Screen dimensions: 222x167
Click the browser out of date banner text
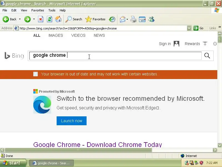[100, 74]
